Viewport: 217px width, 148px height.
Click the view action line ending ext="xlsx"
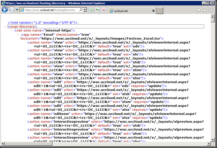click(109, 76)
